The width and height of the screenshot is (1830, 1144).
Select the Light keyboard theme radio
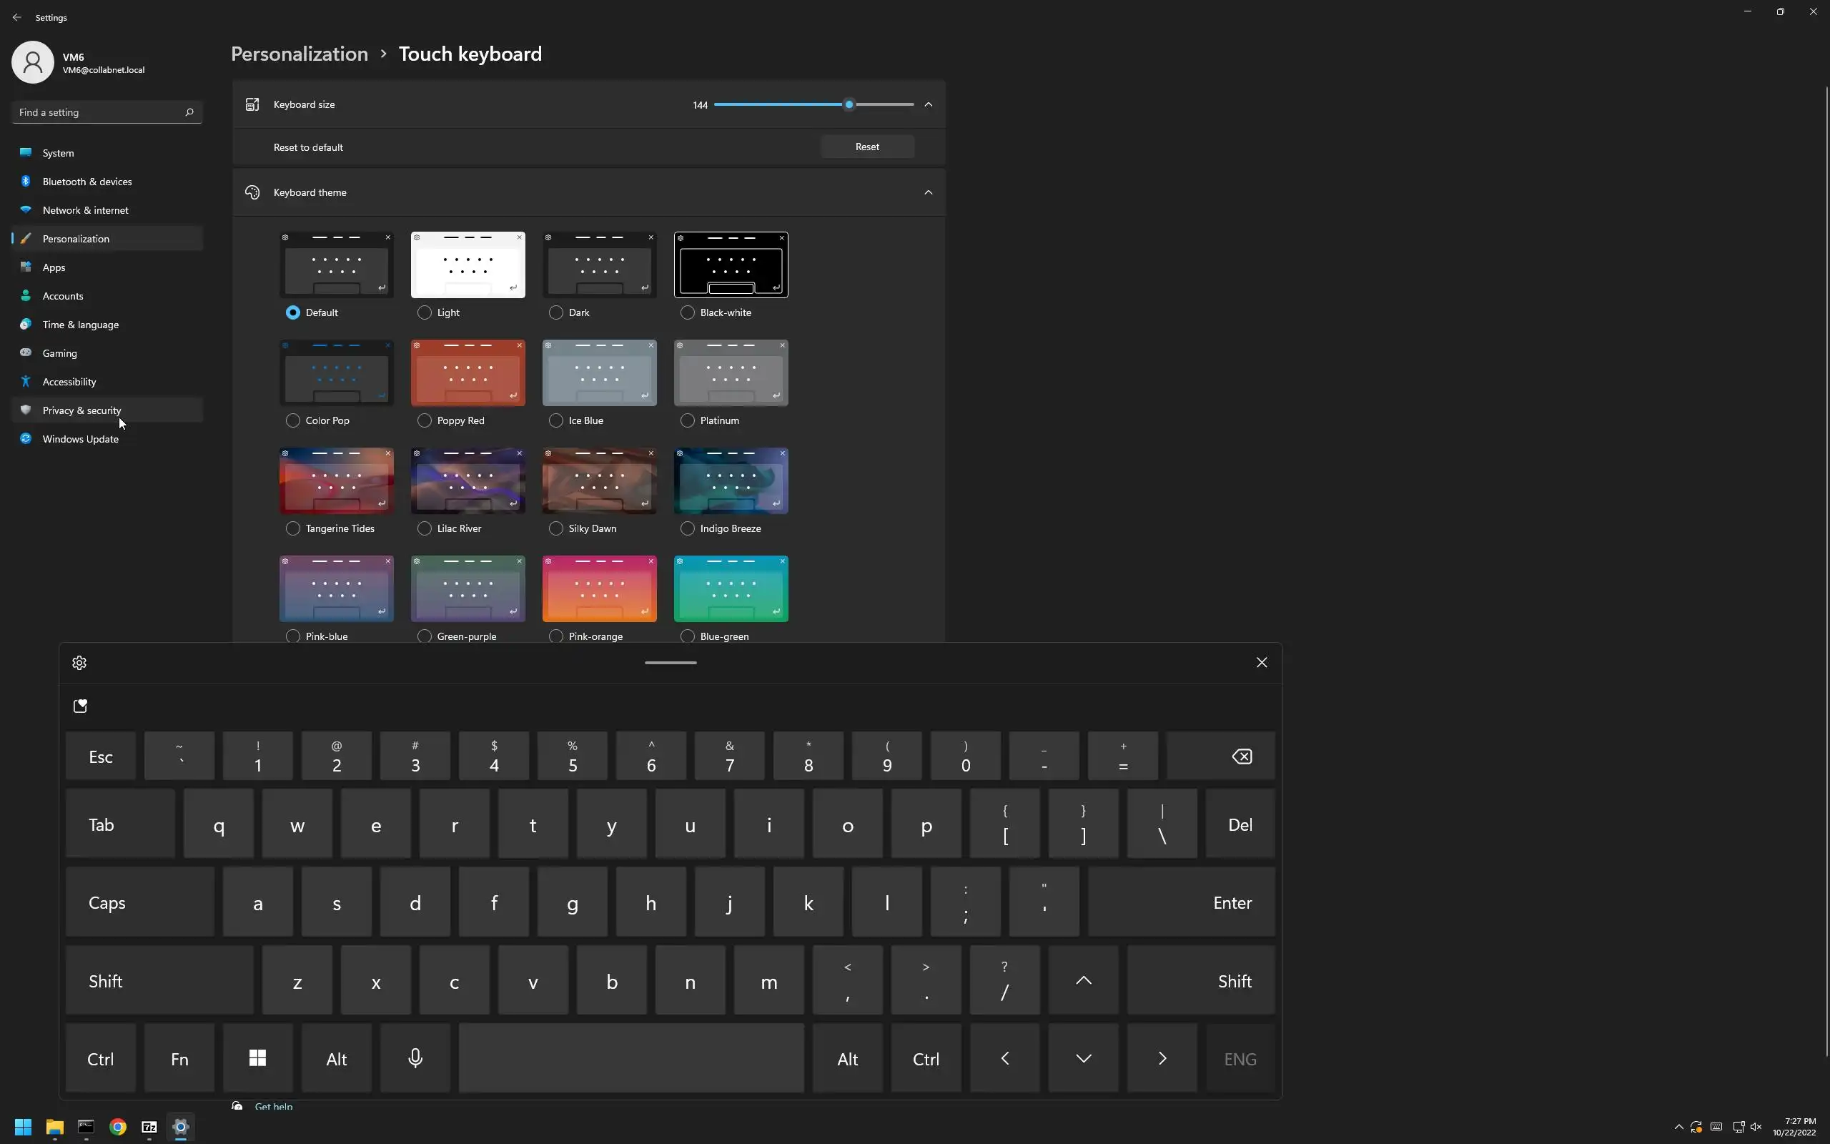coord(424,312)
